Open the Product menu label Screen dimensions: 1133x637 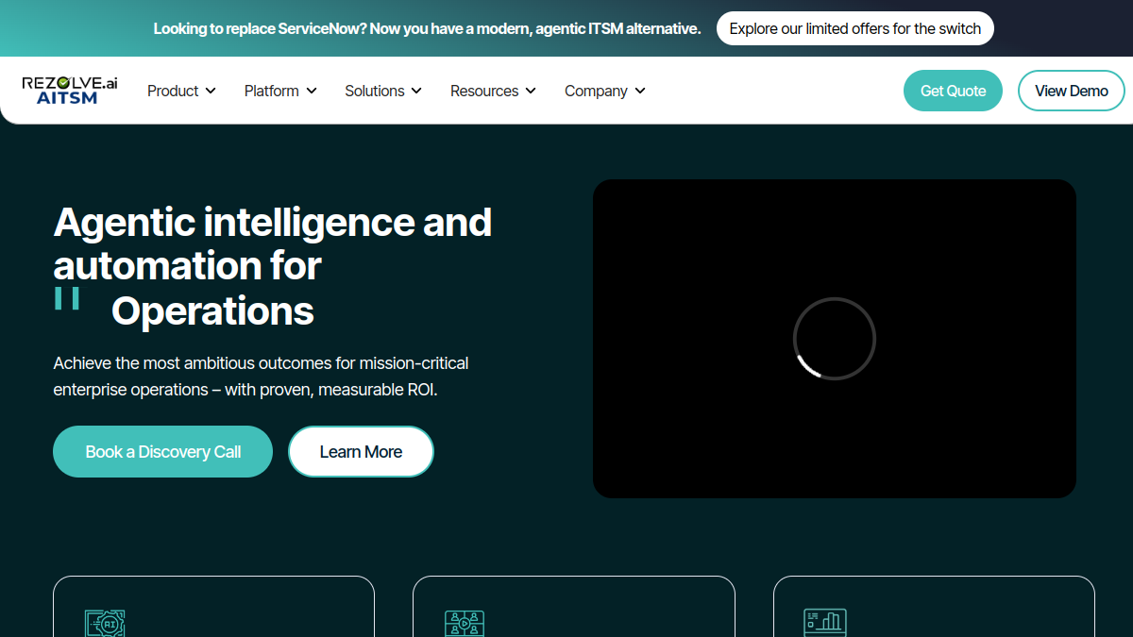[x=173, y=91]
